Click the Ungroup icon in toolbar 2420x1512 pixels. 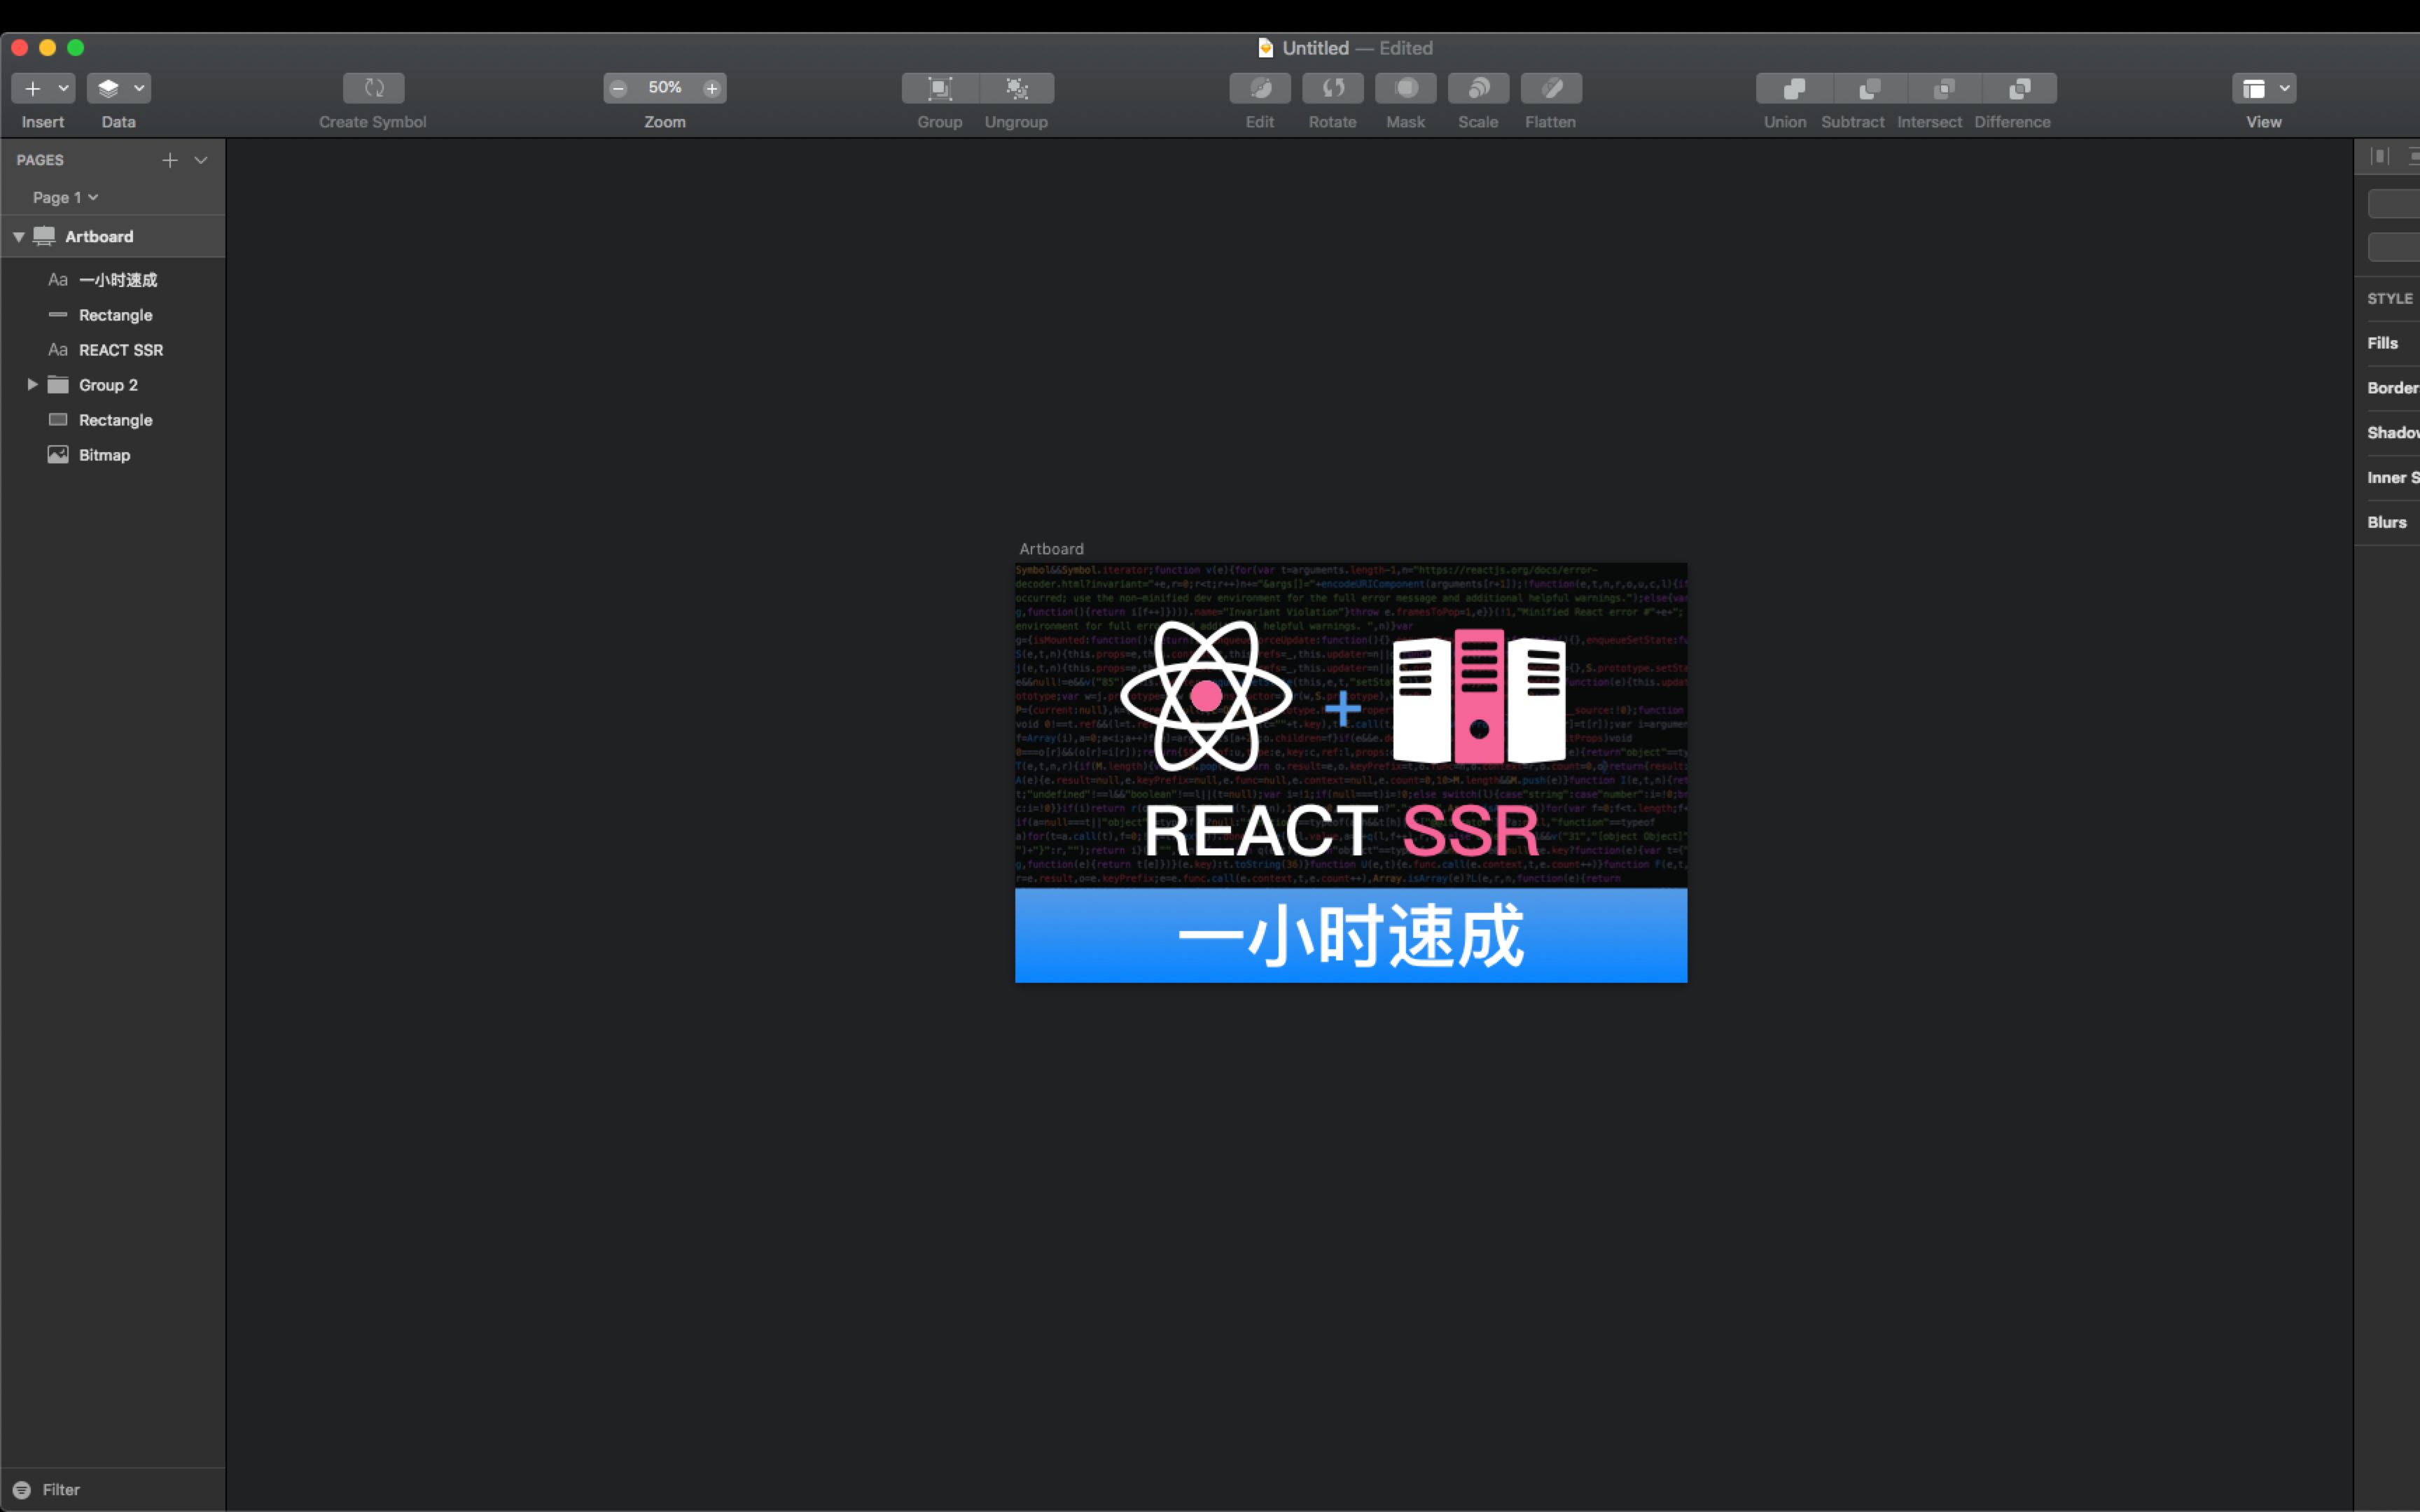pos(1016,88)
